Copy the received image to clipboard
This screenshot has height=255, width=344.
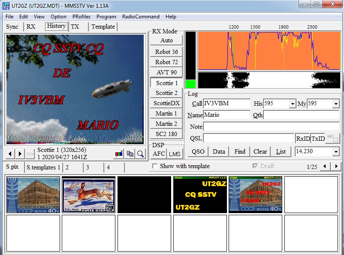tap(130, 154)
